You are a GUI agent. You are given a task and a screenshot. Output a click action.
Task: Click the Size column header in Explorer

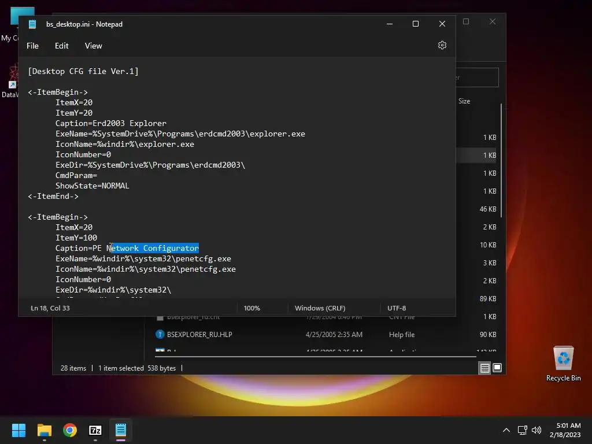(464, 101)
